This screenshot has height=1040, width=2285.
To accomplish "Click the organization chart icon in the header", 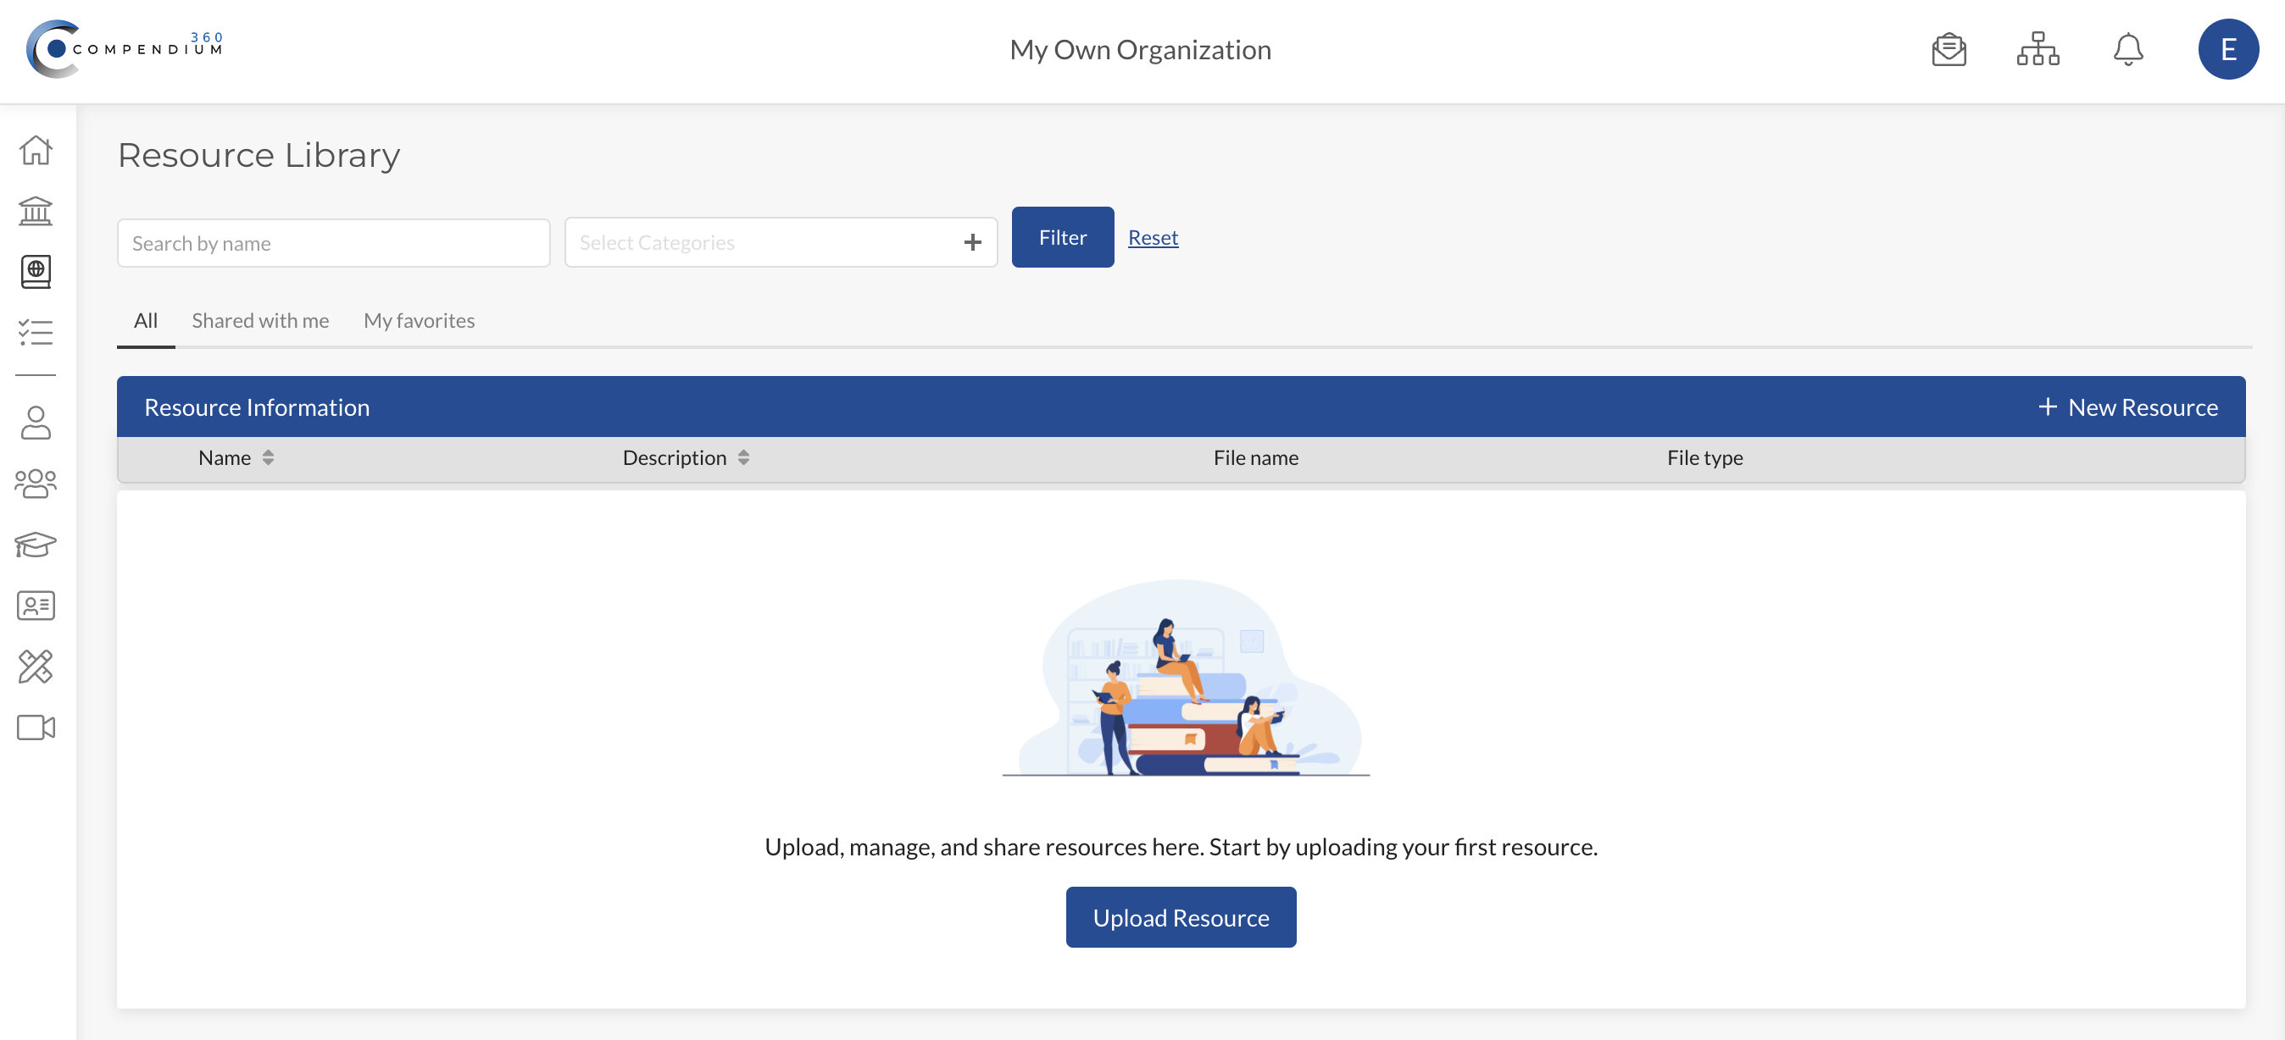I will [x=2038, y=51].
